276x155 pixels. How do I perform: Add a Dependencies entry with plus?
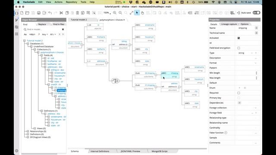(239, 103)
